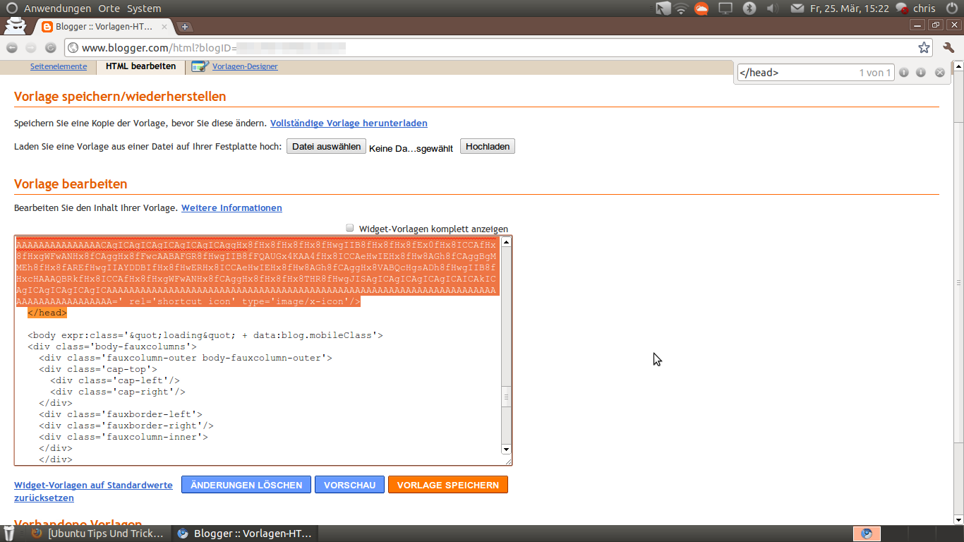Enable 'Widget-Vorlagen komplett anzeigen'

(x=349, y=227)
